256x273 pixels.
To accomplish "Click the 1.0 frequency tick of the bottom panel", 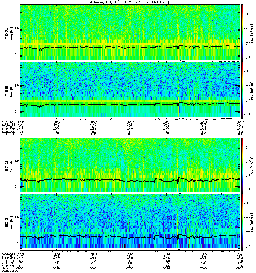I will coord(16,217).
